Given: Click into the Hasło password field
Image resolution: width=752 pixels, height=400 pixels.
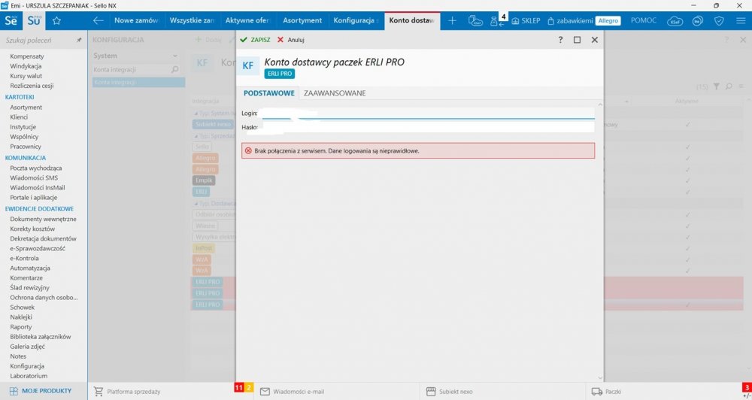Looking at the screenshot, I should [x=428, y=127].
